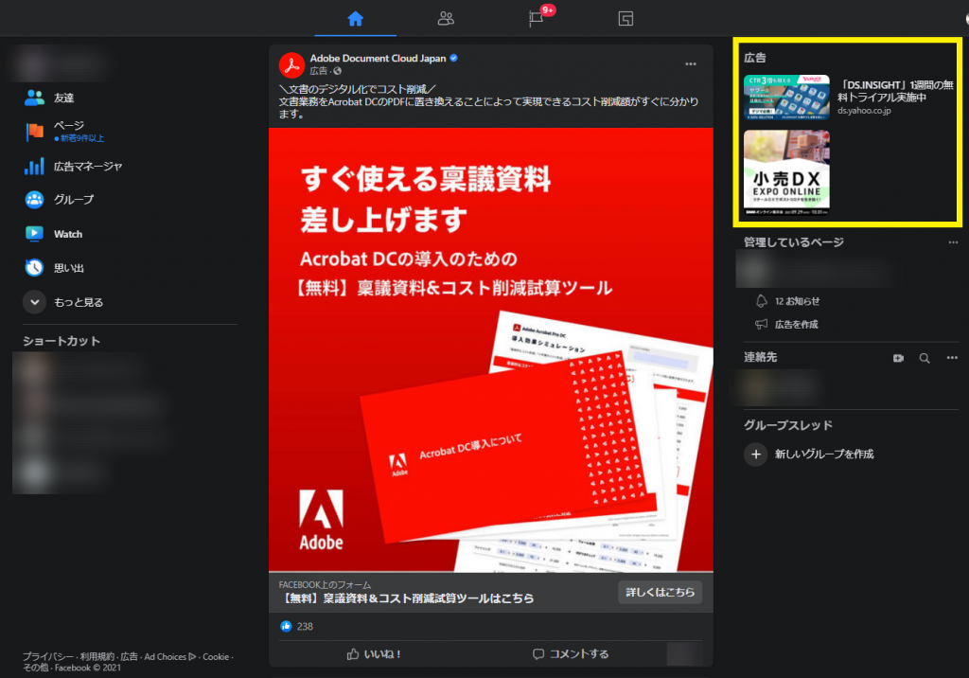
Task: Click the グループスレッド heading
Action: 788,425
